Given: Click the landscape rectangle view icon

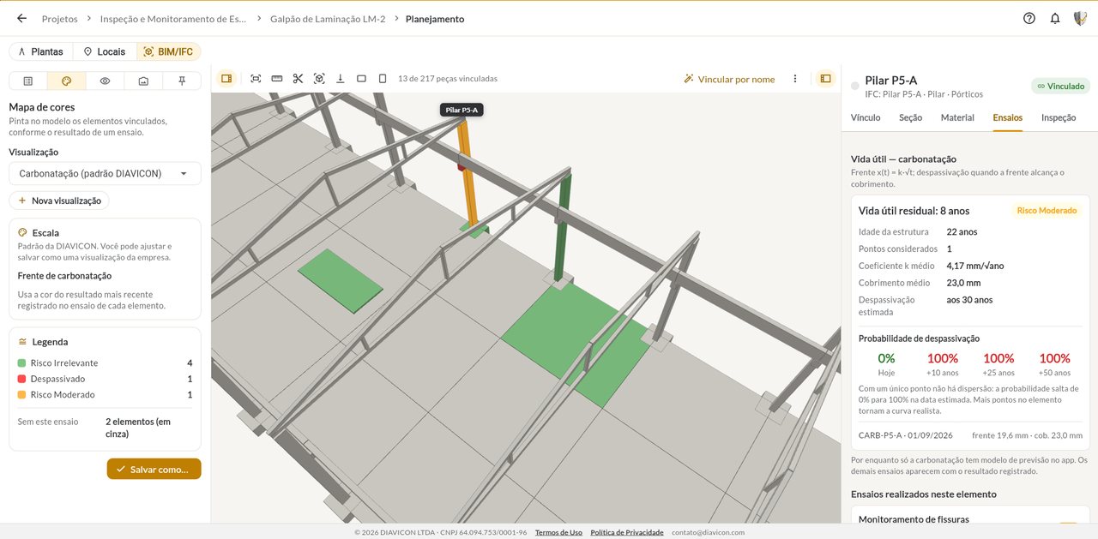Looking at the screenshot, I should tap(361, 79).
